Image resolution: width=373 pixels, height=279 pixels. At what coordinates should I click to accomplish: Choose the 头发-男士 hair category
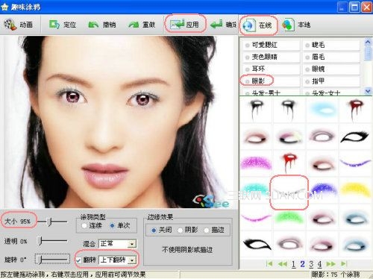pyautogui.click(x=271, y=93)
